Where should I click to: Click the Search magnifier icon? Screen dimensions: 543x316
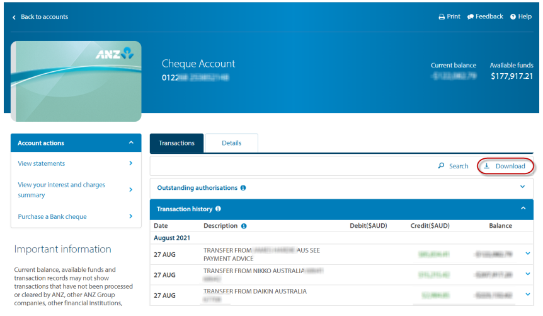point(442,167)
